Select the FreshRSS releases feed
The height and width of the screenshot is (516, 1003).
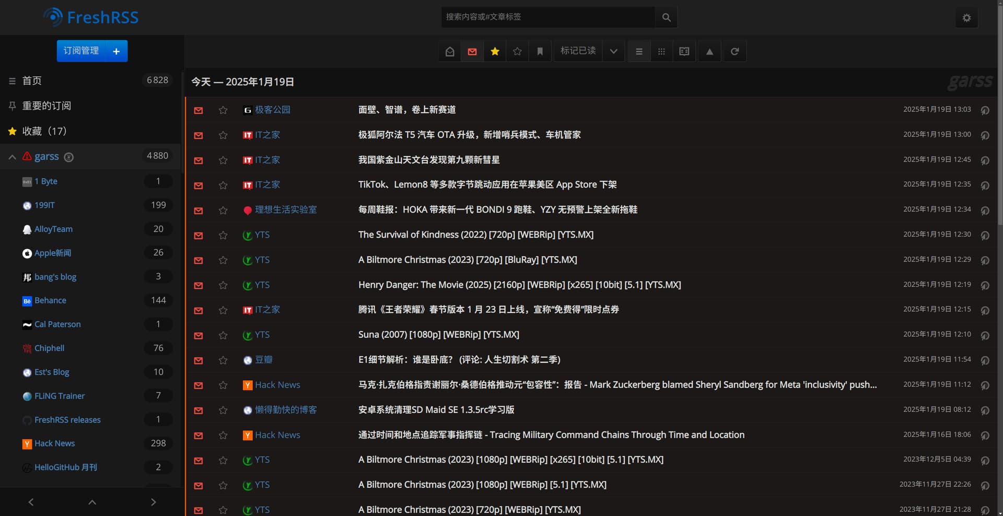(67, 420)
